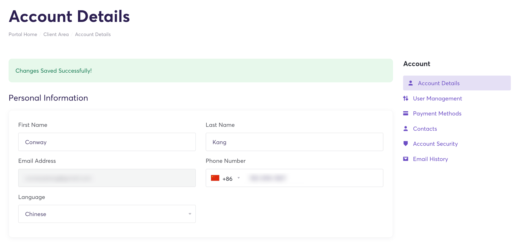This screenshot has width=522, height=245.
Task: Click the Account Details person icon
Action: click(411, 83)
